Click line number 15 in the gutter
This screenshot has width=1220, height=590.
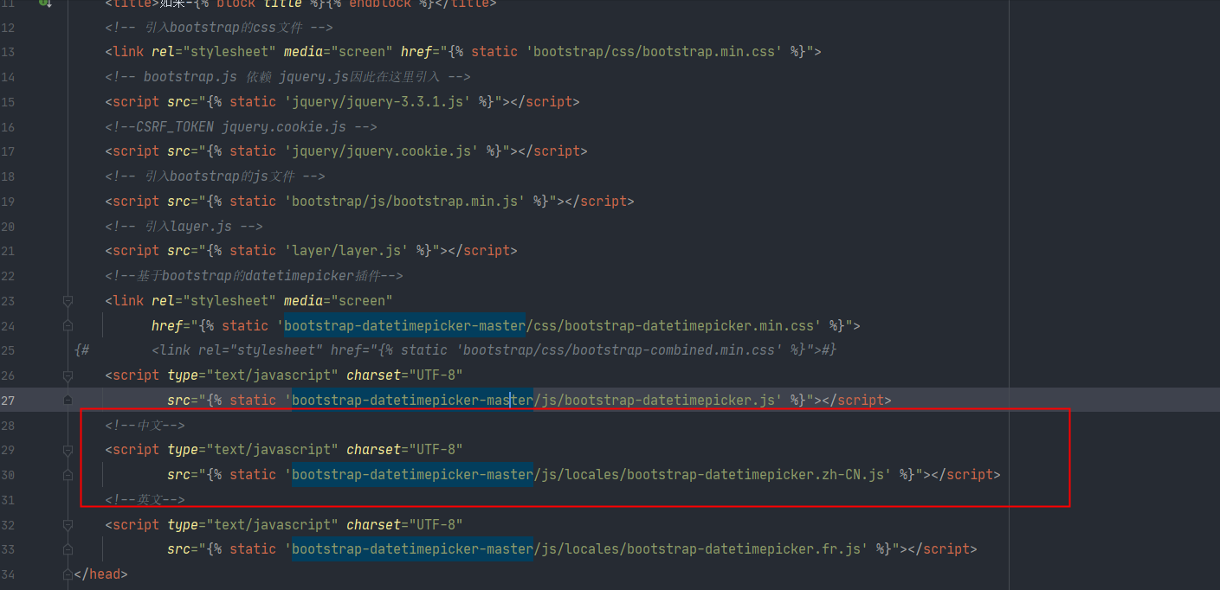click(x=8, y=102)
